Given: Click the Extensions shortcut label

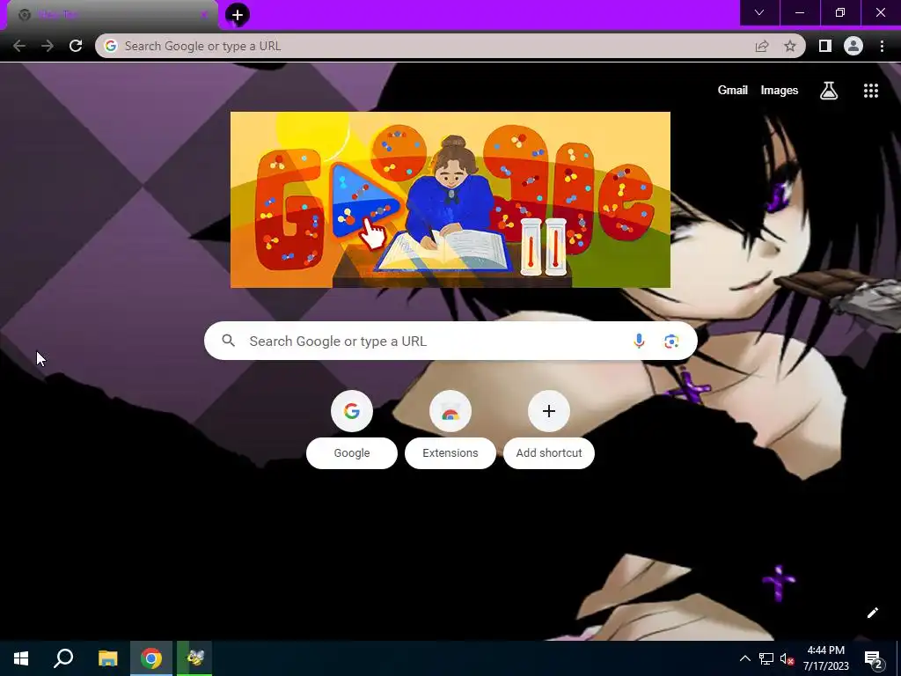Looking at the screenshot, I should pyautogui.click(x=450, y=453).
